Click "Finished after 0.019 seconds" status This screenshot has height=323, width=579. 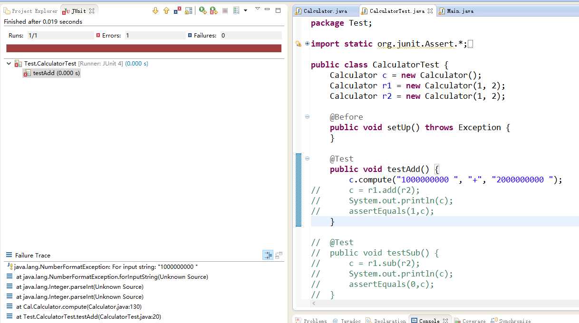click(43, 21)
